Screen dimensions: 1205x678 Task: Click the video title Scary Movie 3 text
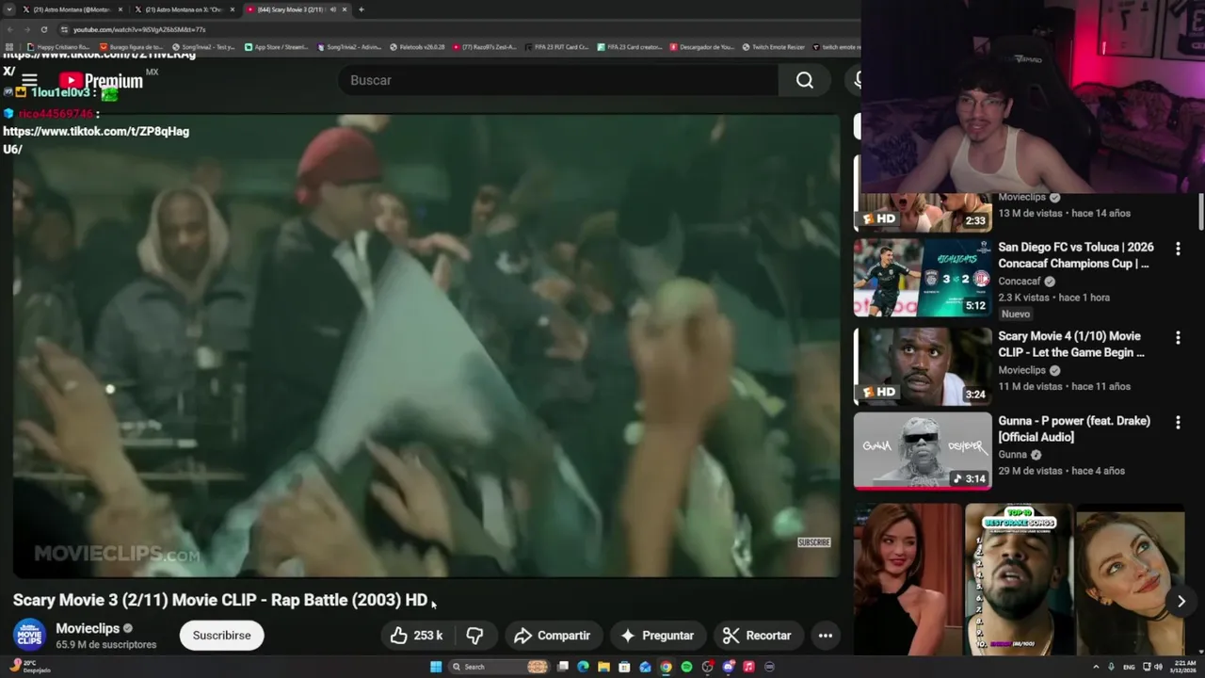220,600
